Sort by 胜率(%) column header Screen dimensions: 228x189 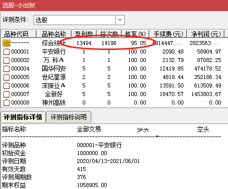pos(135,34)
